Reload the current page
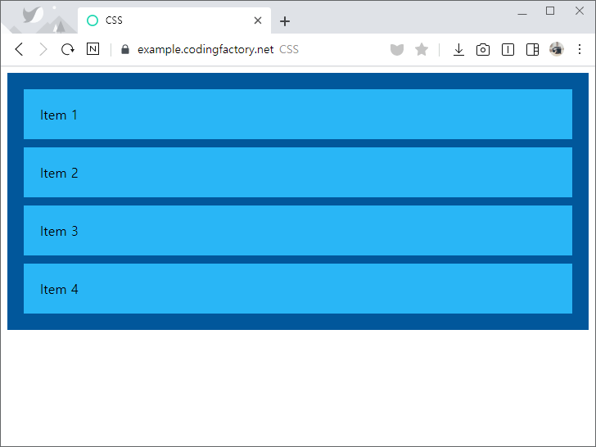Image resolution: width=596 pixels, height=447 pixels. pyautogui.click(x=68, y=49)
